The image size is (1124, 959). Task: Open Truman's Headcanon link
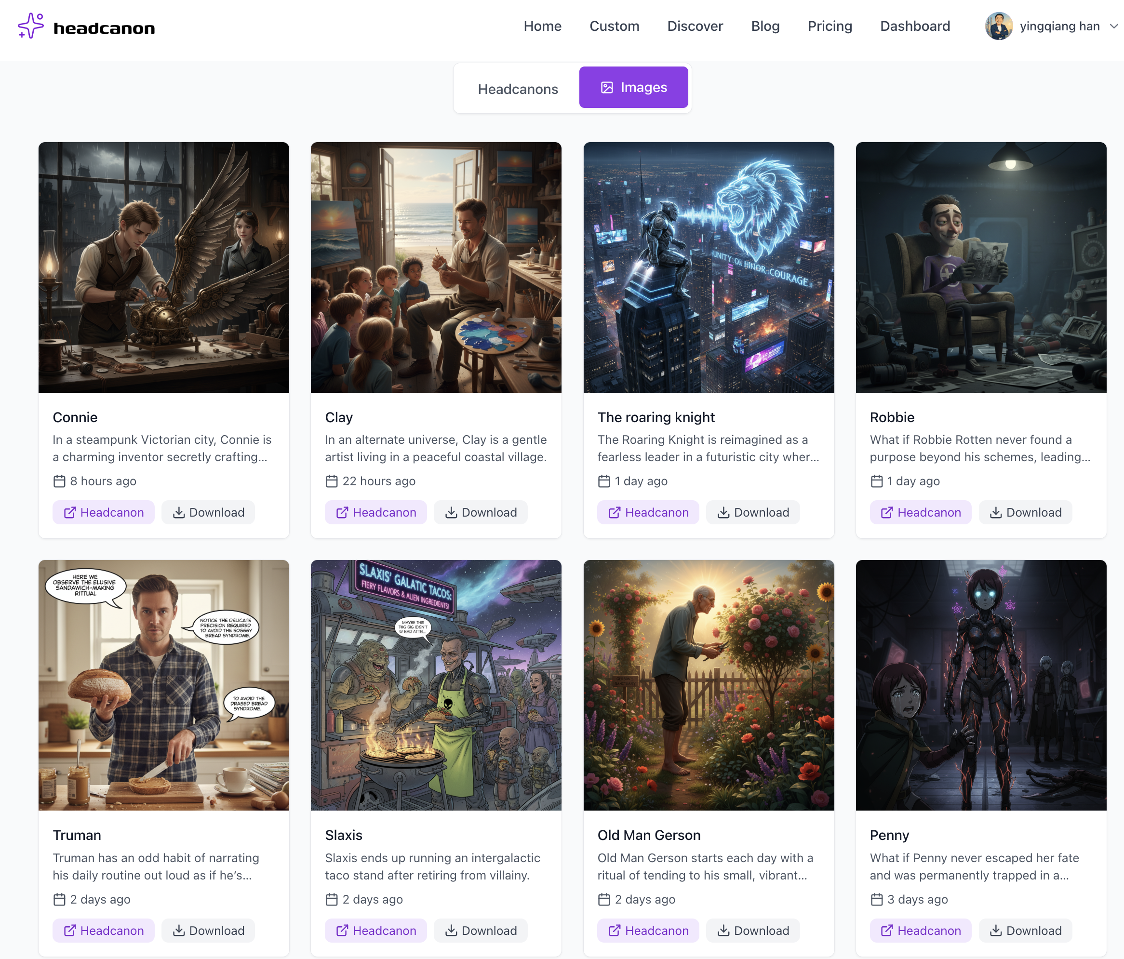(103, 930)
